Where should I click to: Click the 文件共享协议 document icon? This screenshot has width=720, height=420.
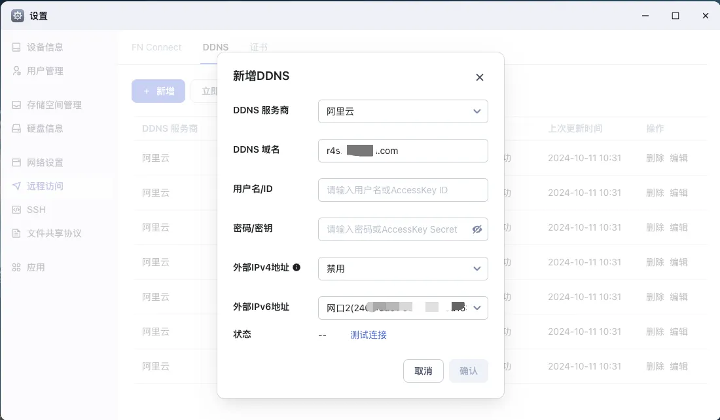(x=16, y=233)
